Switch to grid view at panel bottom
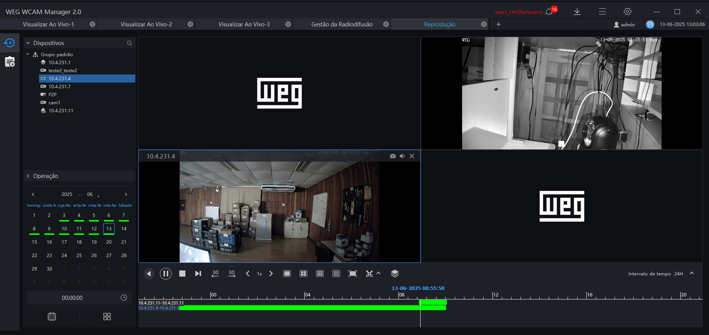This screenshot has height=335, width=709. tap(107, 316)
